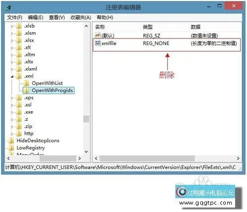
Task: Open the 文件(F) menu
Action: click(15, 17)
